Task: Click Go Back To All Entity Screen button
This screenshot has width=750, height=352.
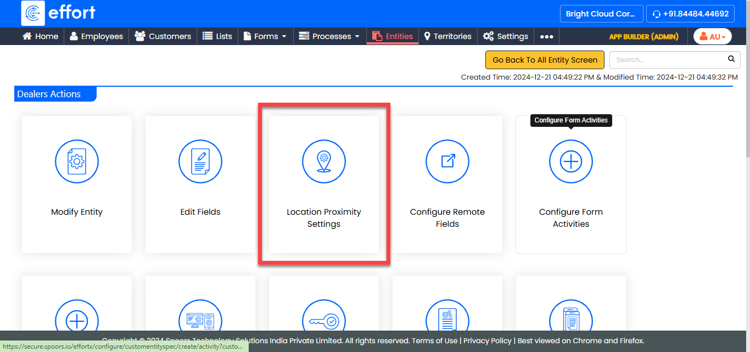Action: [x=545, y=60]
